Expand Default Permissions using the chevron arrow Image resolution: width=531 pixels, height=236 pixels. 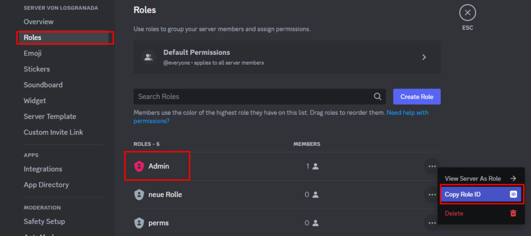424,57
